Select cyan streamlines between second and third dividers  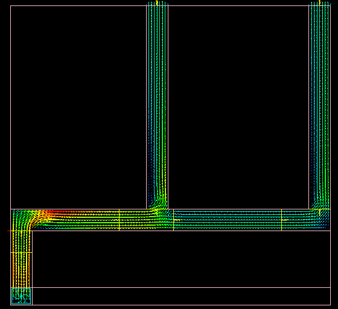coord(228,220)
